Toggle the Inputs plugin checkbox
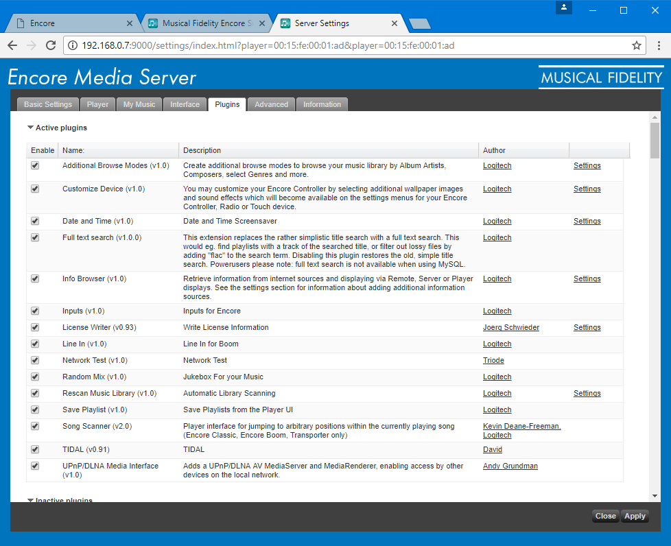 pyautogui.click(x=35, y=311)
